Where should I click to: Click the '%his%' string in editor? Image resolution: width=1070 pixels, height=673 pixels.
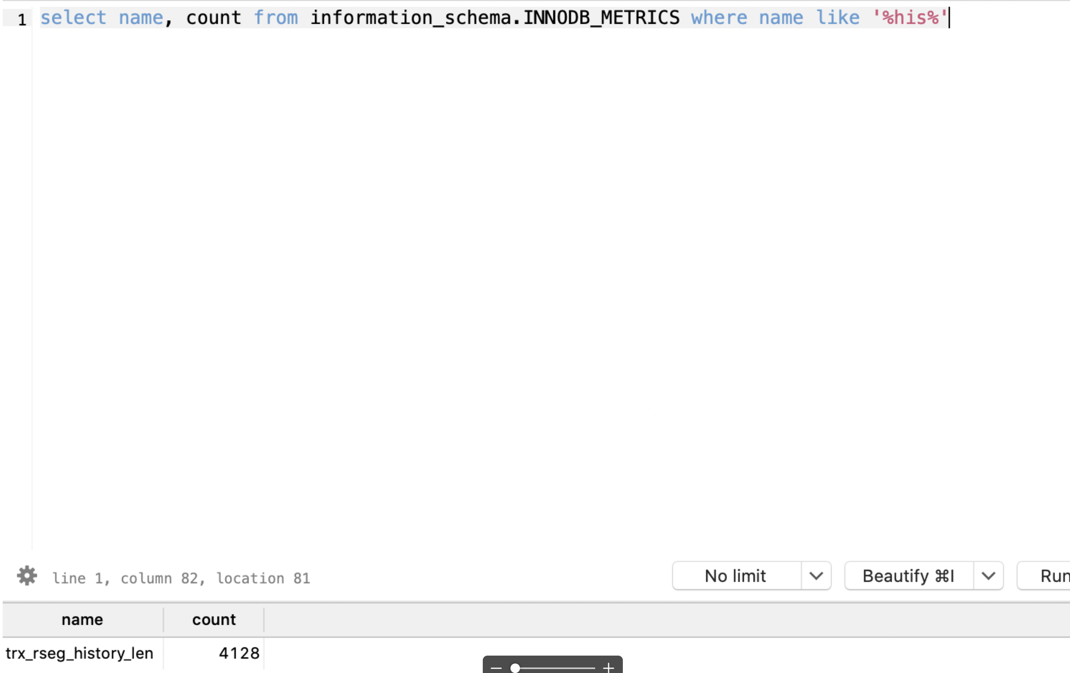pyautogui.click(x=910, y=18)
